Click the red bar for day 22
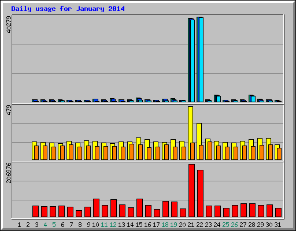The height and width of the screenshot is (231, 296). (200, 193)
